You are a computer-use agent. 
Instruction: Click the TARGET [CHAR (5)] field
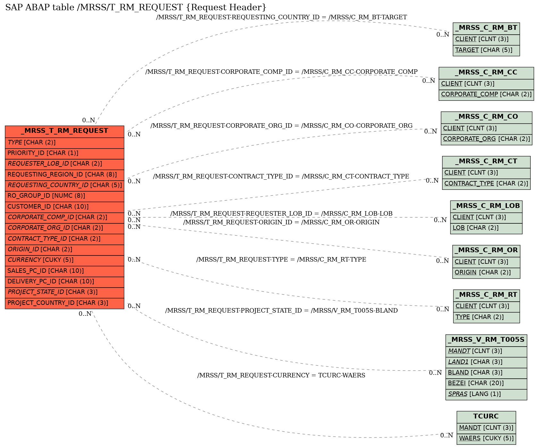click(486, 50)
